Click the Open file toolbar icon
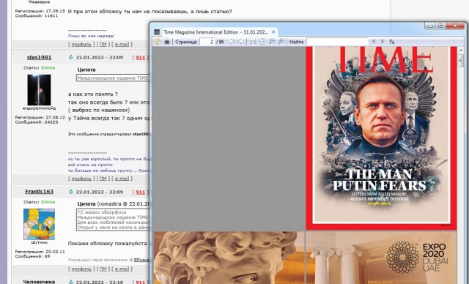This screenshot has width=469, height=284. tap(157, 42)
